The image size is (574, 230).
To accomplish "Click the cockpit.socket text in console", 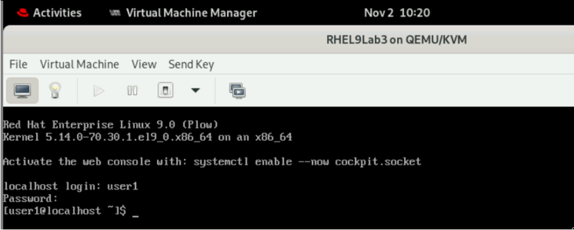I will point(378,162).
